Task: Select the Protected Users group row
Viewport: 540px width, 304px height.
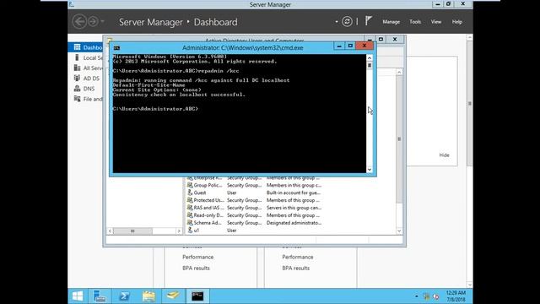Action: pos(254,200)
